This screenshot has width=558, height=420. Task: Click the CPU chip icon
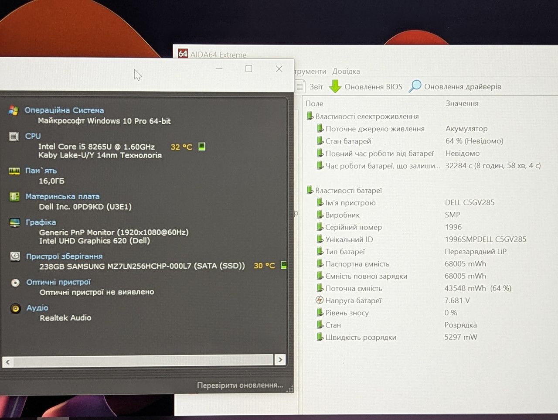(x=14, y=137)
